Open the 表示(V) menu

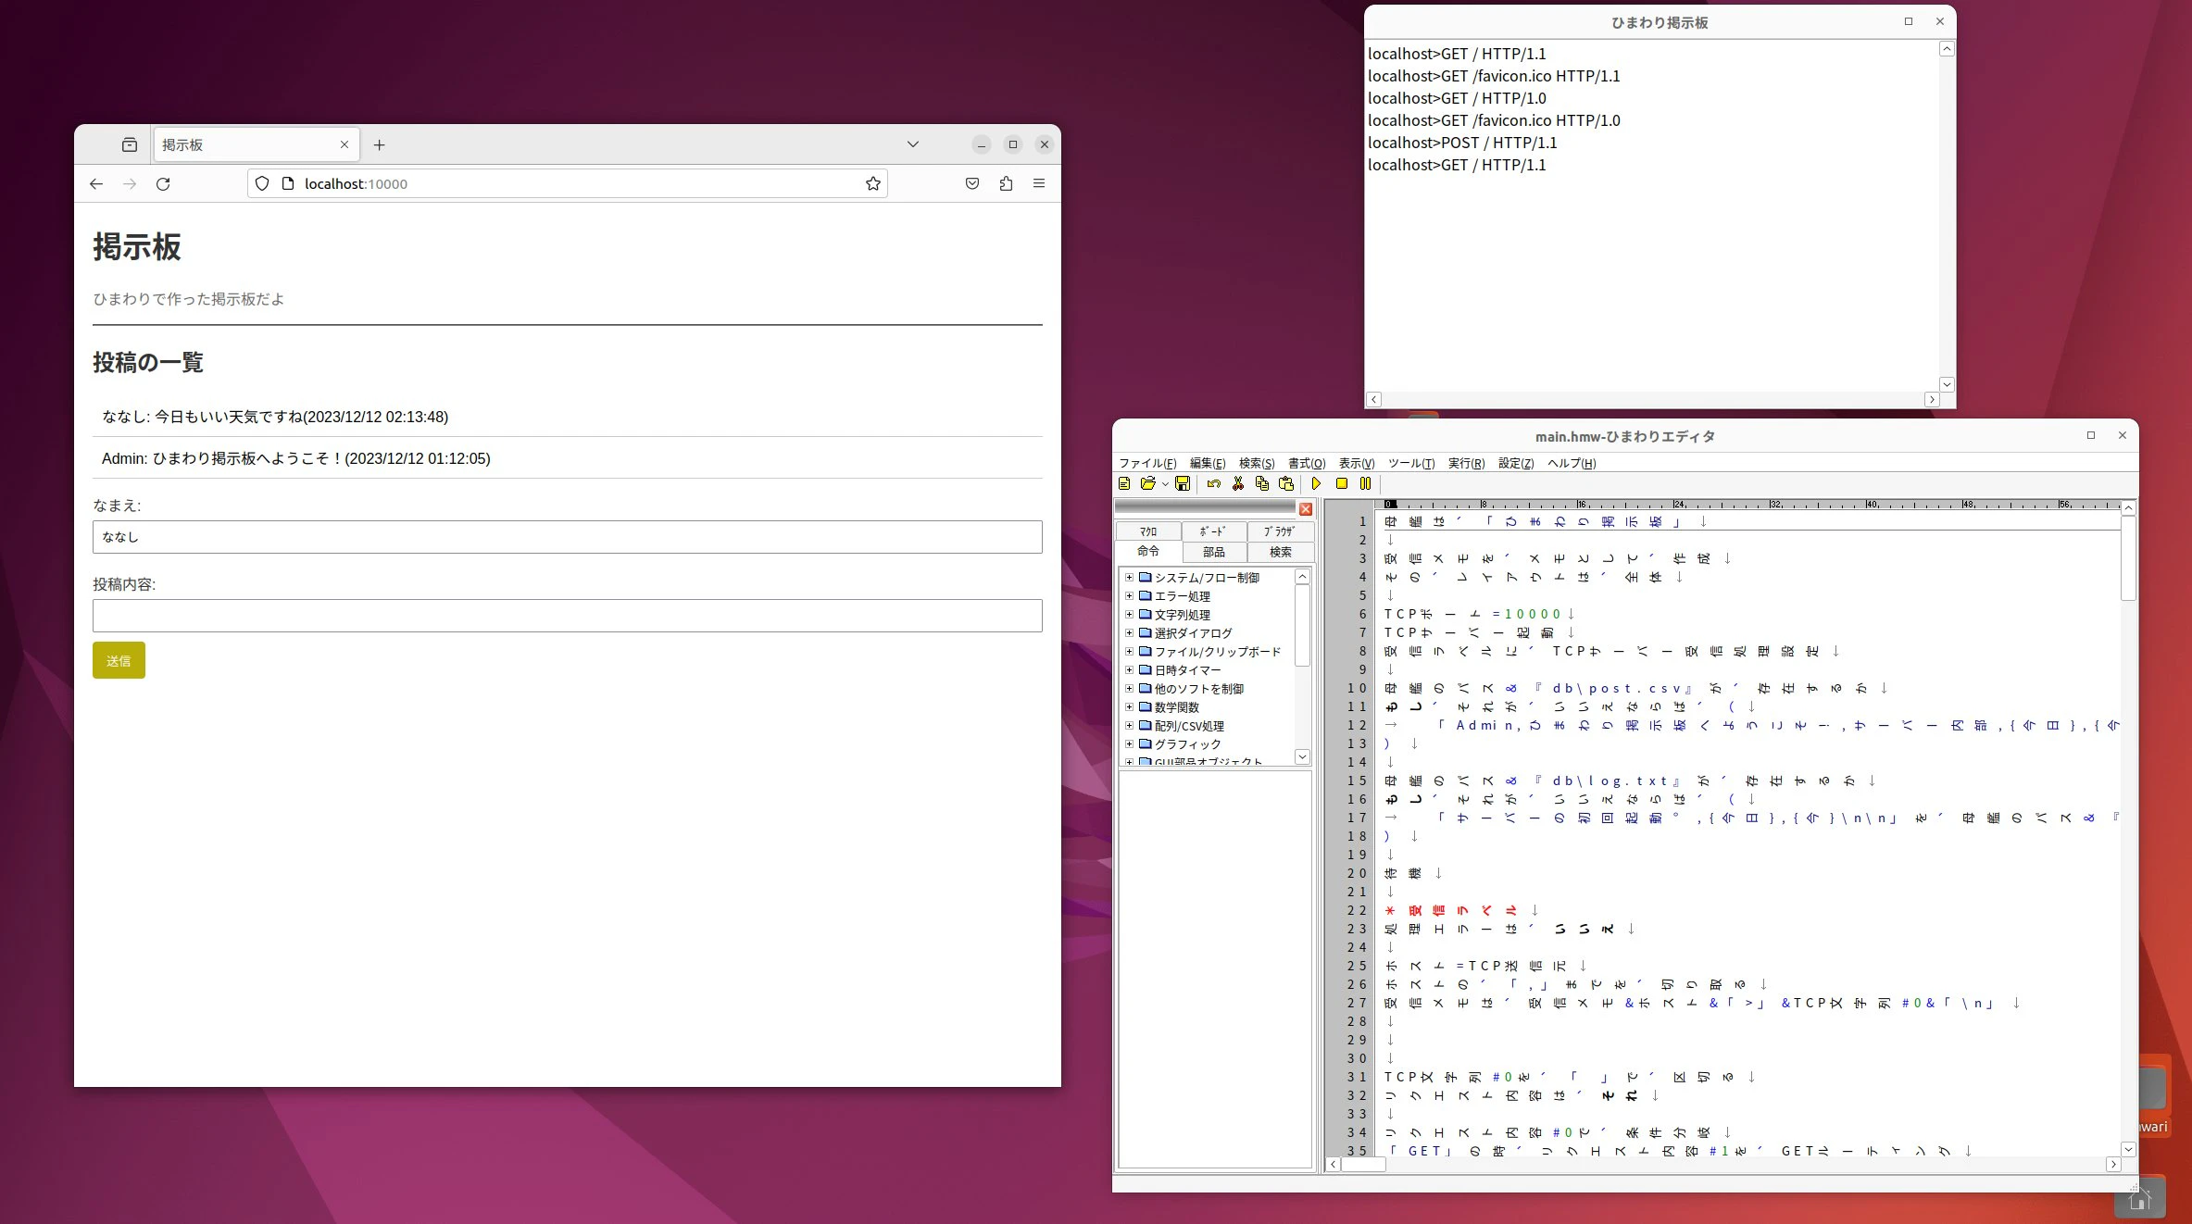[1357, 463]
